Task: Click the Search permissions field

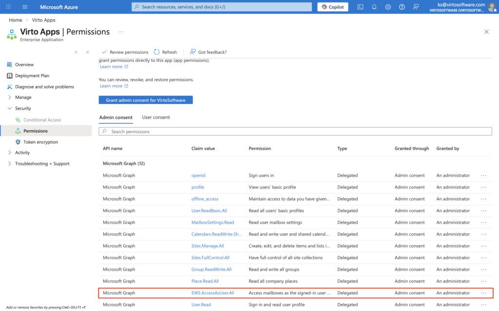Action: pyautogui.click(x=295, y=132)
